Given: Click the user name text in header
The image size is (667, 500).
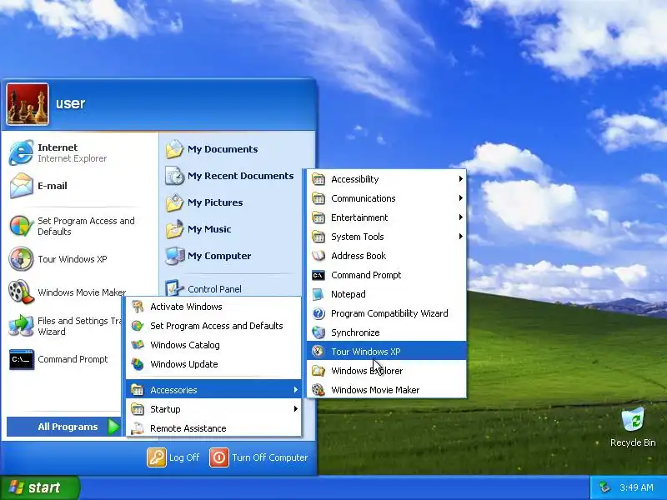Looking at the screenshot, I should [71, 103].
